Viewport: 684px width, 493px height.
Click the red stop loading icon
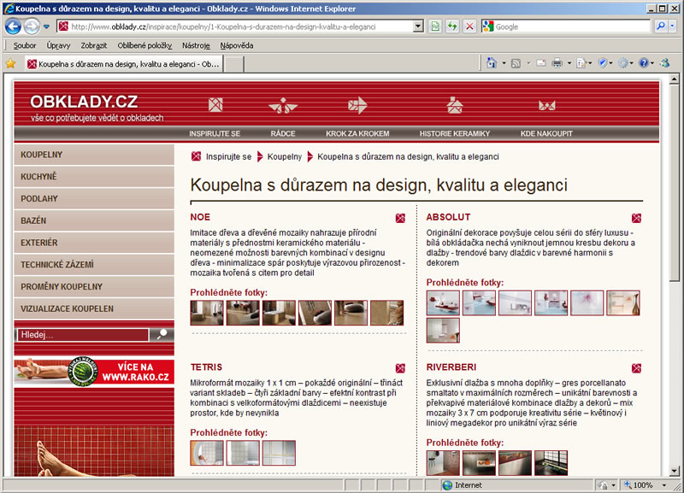[x=469, y=26]
